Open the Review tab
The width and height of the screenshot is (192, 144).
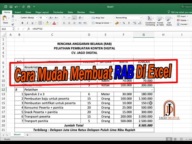pyautogui.click(x=81, y=12)
